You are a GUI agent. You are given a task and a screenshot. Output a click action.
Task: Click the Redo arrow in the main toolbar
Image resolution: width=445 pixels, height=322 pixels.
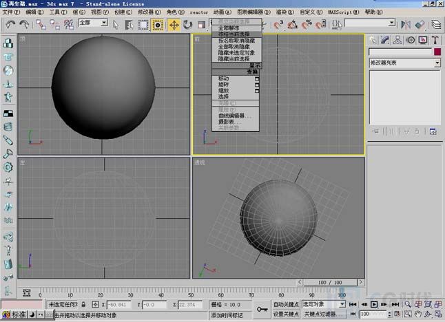coord(24,25)
